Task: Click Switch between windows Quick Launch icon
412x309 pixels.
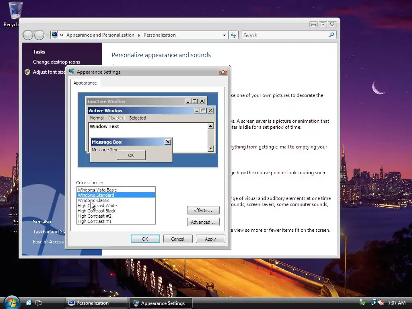Action: click(38, 303)
